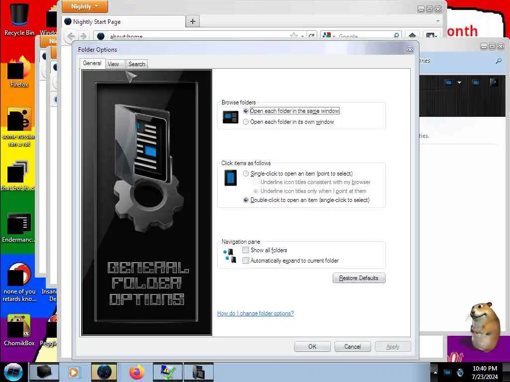Open the Recycle Bin desktop icon

(x=19, y=19)
